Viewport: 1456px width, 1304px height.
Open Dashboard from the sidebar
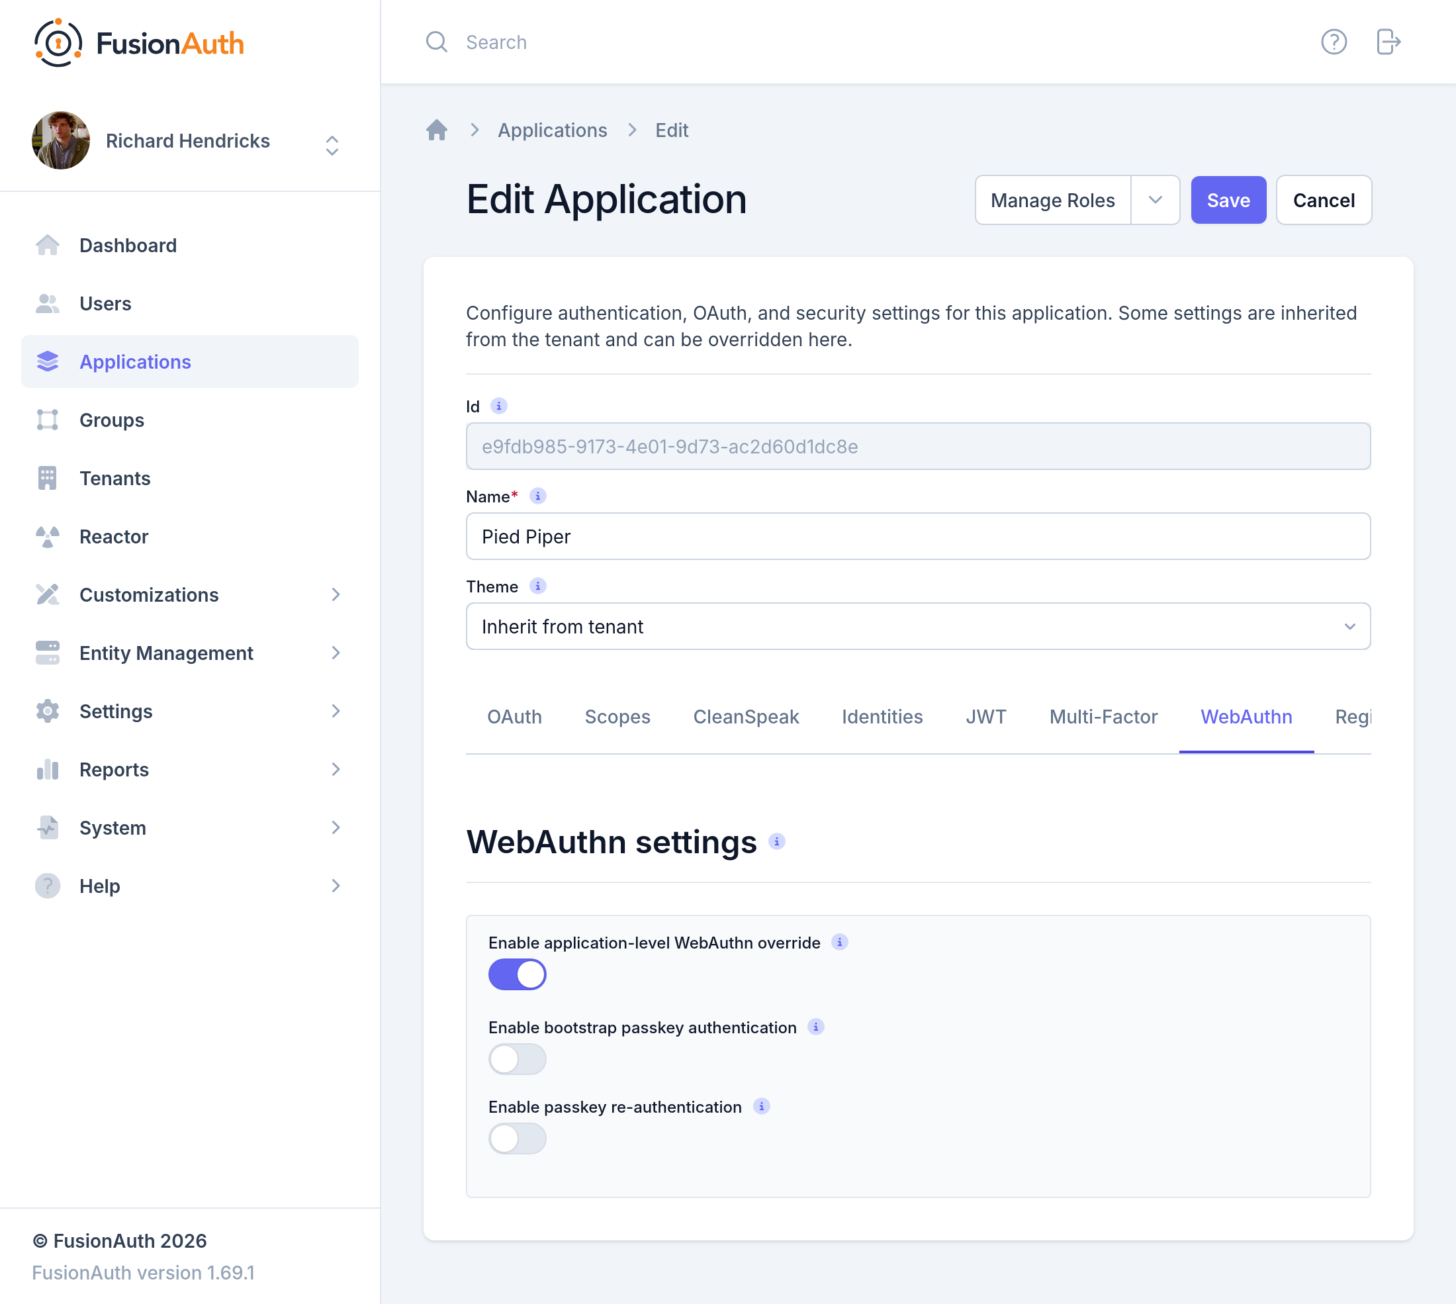click(x=190, y=245)
